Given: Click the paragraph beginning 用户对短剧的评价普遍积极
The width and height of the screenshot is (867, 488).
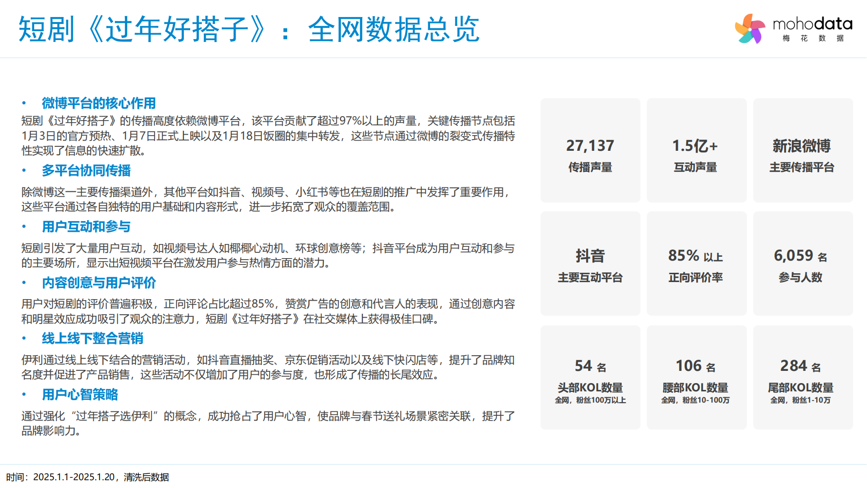Looking at the screenshot, I should 268,311.
